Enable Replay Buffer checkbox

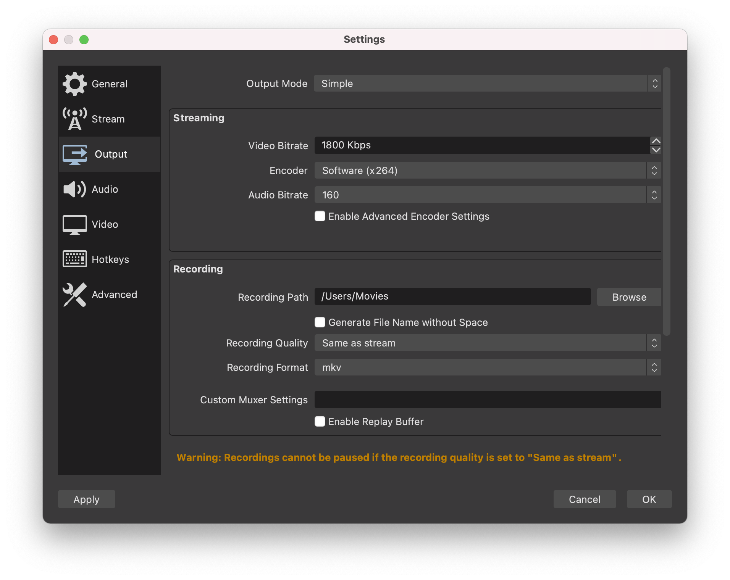click(320, 422)
